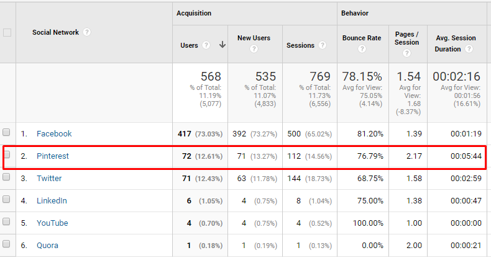491x258 pixels.
Task: Click help icon beside Sessions header
Action: tap(322, 45)
